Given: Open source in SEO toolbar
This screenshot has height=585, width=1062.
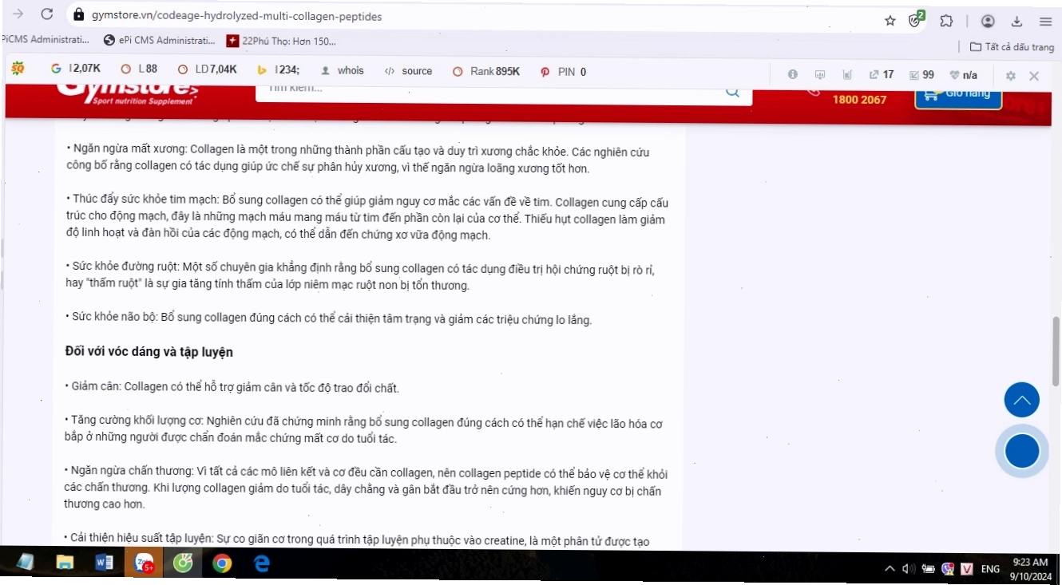Looking at the screenshot, I should pos(408,71).
